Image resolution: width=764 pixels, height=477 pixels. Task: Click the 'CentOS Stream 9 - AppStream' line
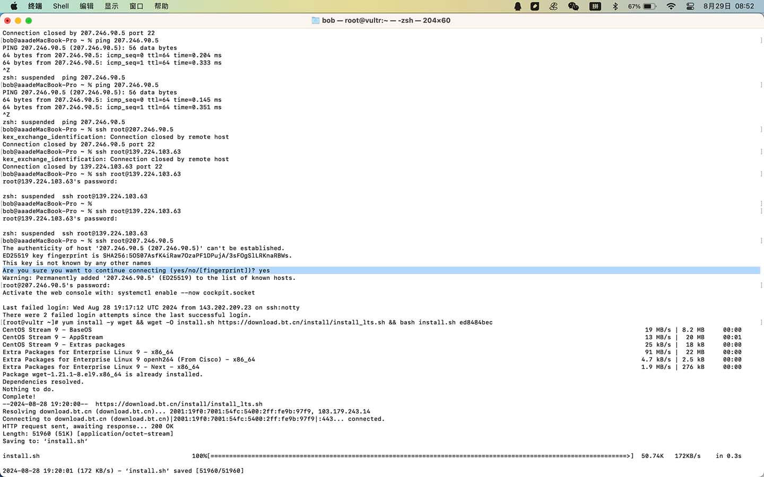coord(53,337)
